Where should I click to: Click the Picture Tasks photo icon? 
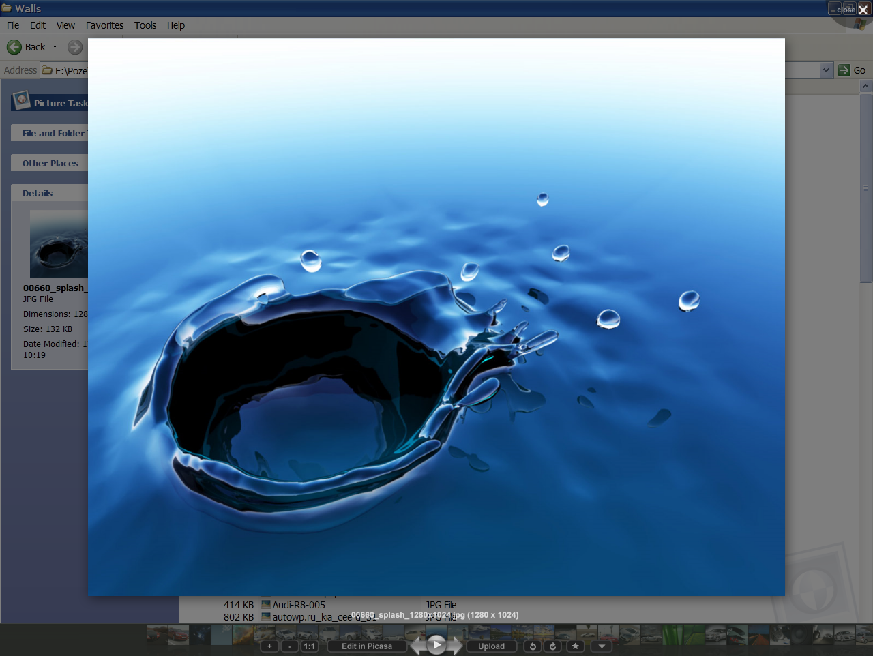click(x=22, y=101)
